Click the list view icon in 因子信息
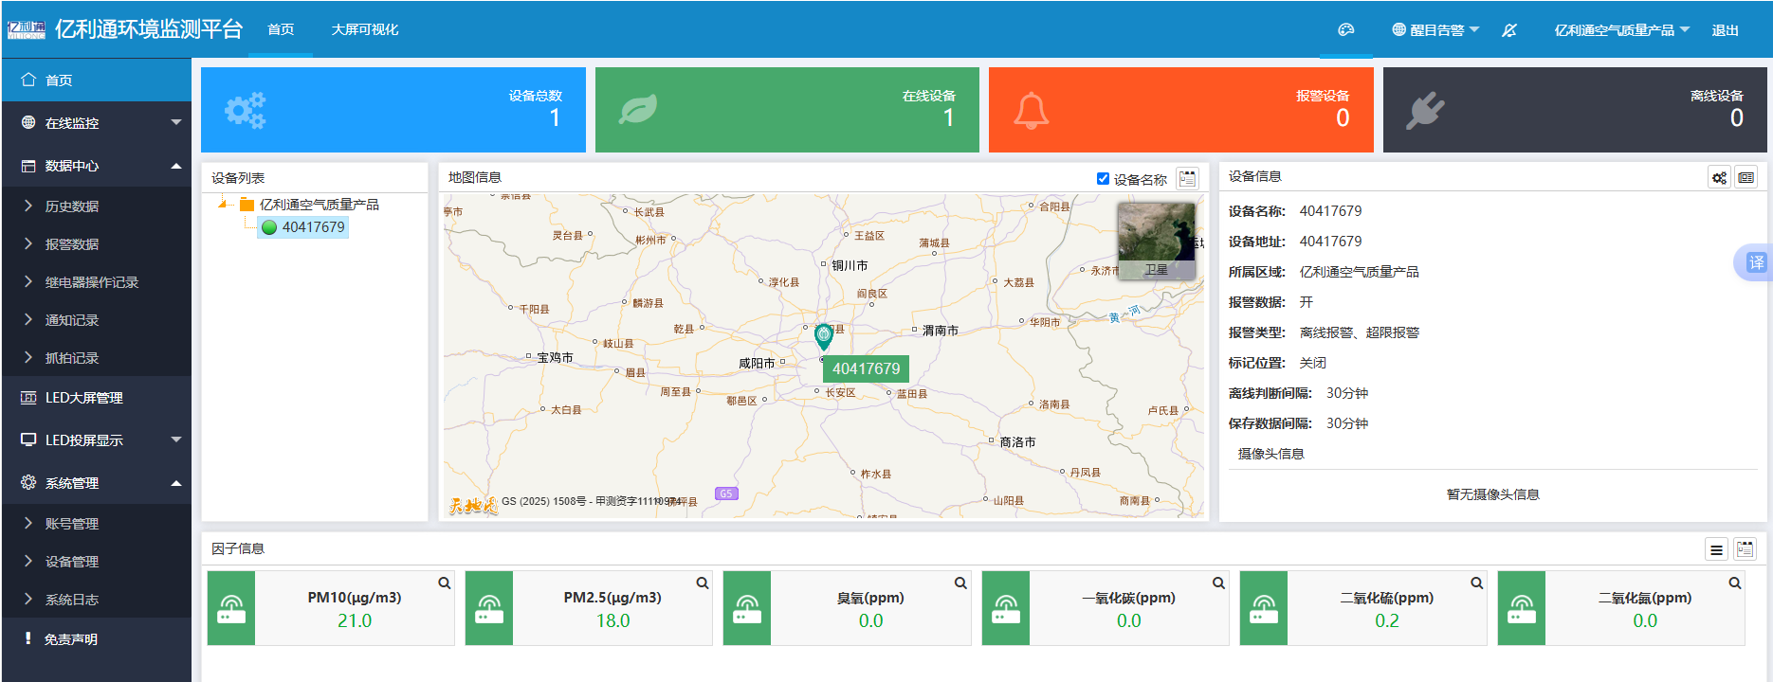 (x=1716, y=549)
